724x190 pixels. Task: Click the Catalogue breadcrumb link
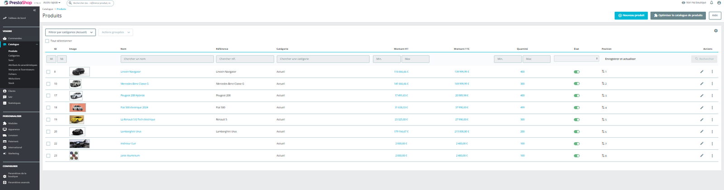point(48,9)
